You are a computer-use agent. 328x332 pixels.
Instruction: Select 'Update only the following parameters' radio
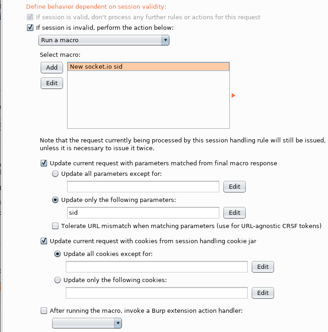pos(55,200)
